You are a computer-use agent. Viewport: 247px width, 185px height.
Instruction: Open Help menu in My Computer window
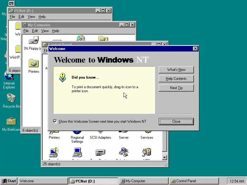[x=56, y=31]
